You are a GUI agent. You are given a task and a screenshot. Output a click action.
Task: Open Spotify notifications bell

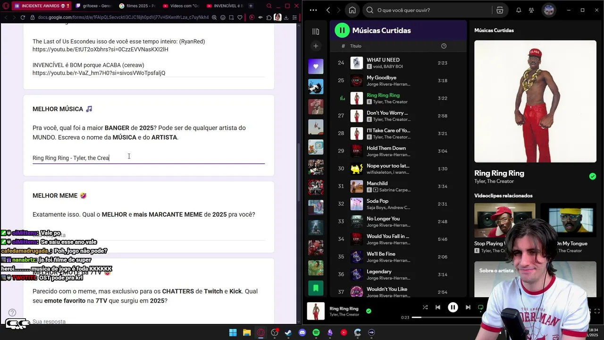[519, 10]
